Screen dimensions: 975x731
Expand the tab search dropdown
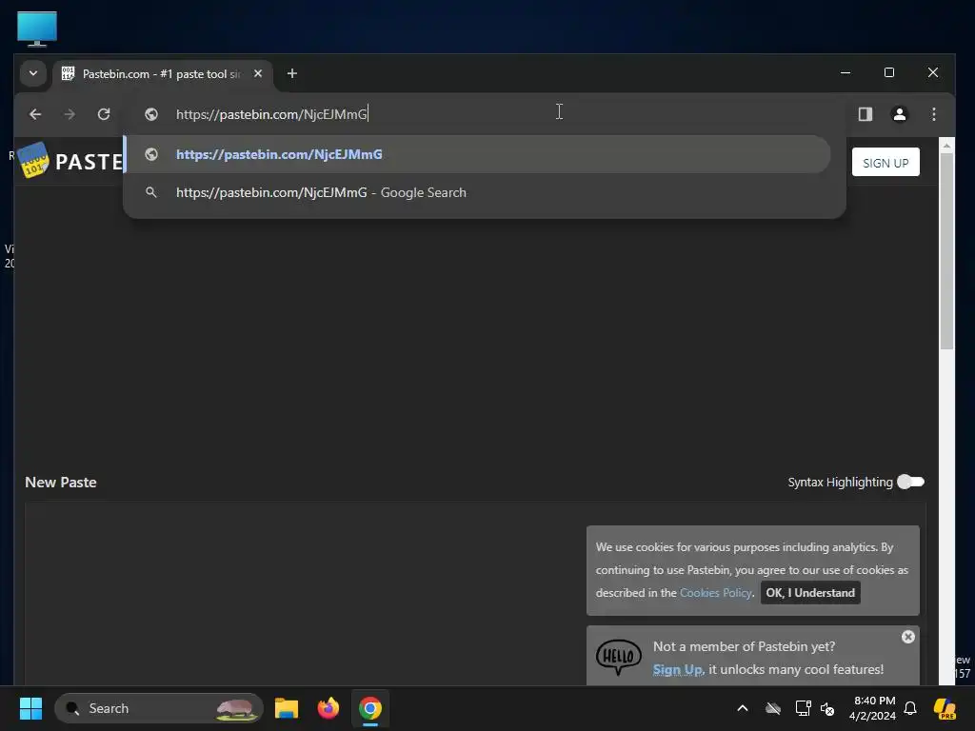tap(33, 73)
